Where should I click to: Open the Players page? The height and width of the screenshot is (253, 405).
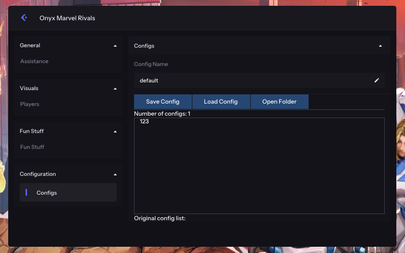click(x=30, y=104)
